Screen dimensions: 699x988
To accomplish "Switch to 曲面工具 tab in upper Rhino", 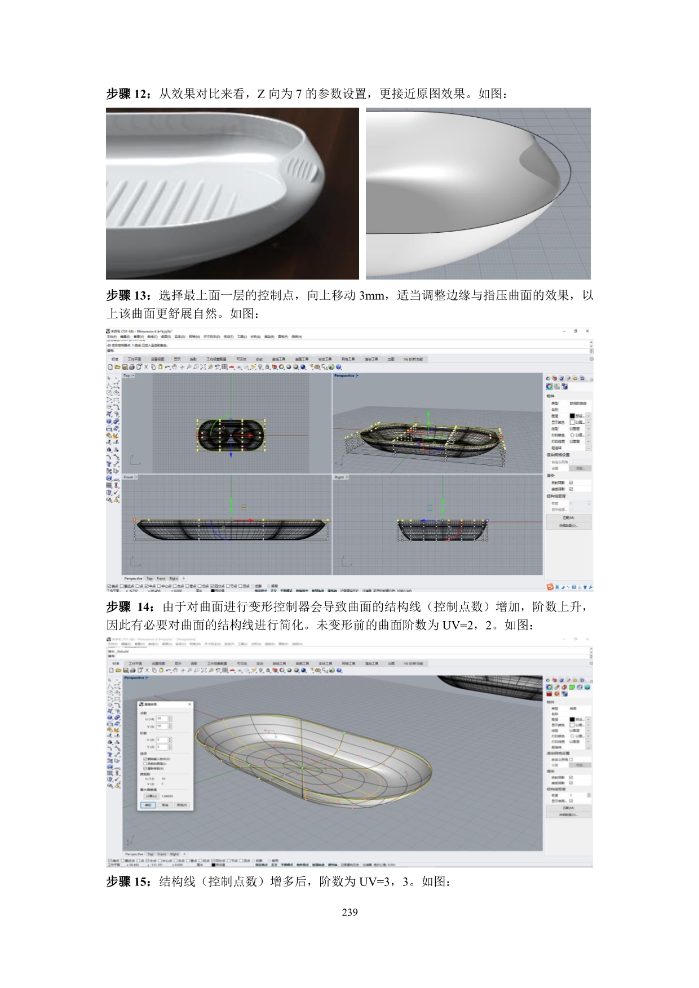I will (302, 359).
